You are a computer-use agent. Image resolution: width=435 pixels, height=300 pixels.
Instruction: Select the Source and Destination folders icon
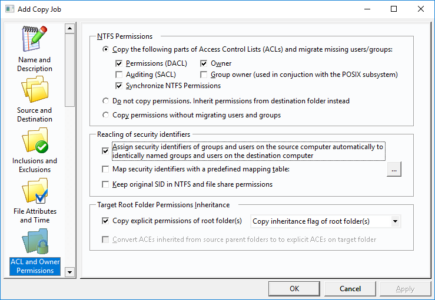(35, 89)
